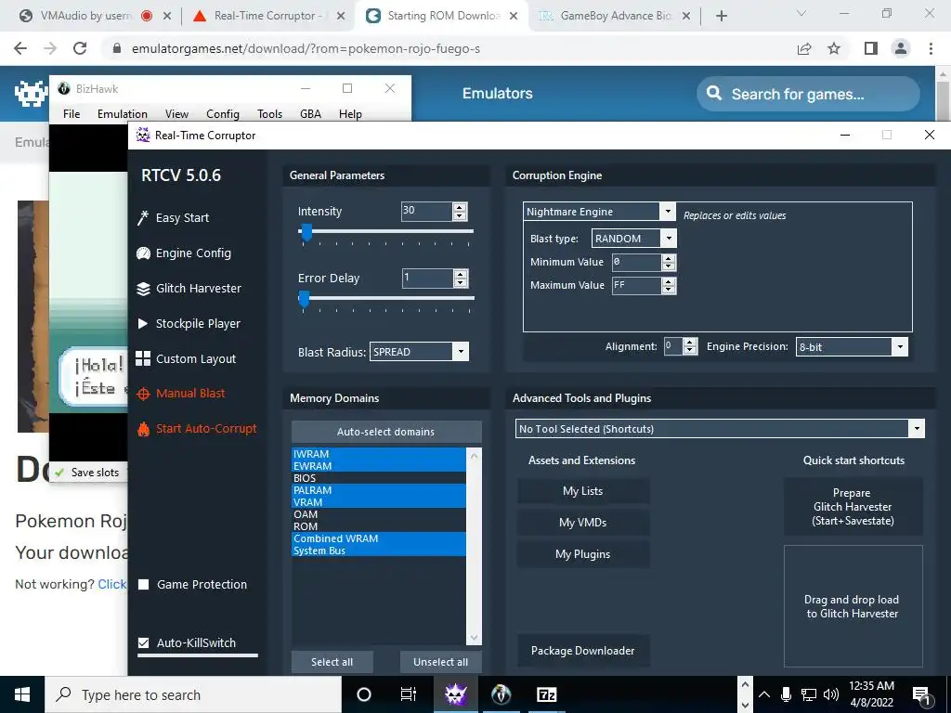Click BizHawk window title icon
Image resolution: width=951 pixels, height=713 pixels.
64,88
